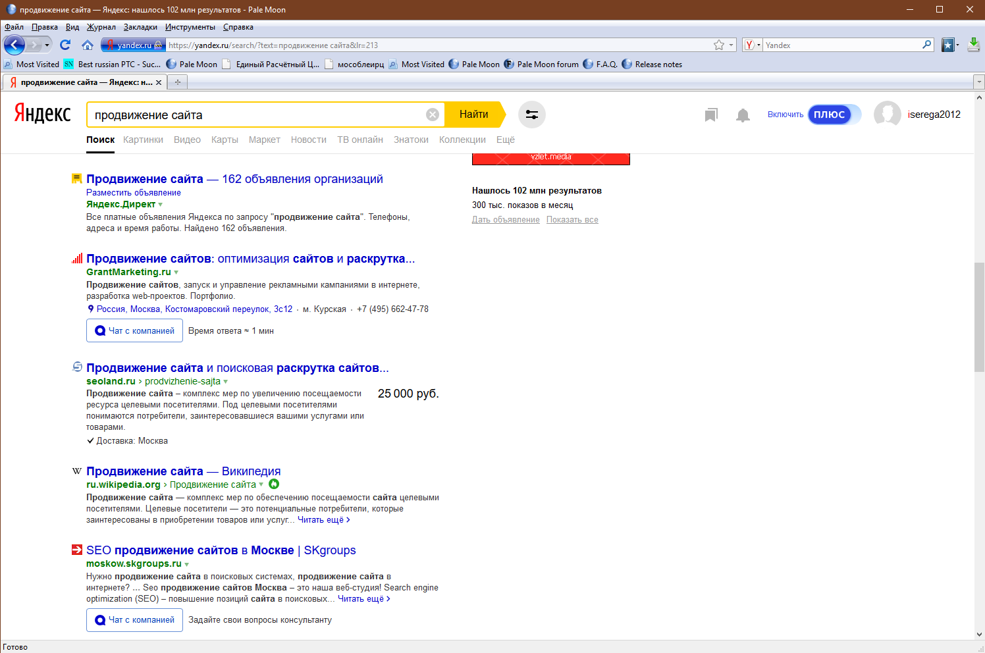Start chat with company under GrantMarketing.ru
This screenshot has width=985, height=653.
click(x=134, y=330)
